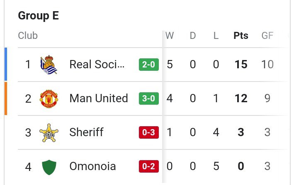The width and height of the screenshot is (294, 185).
Task: Click the GF column header
Action: click(267, 35)
